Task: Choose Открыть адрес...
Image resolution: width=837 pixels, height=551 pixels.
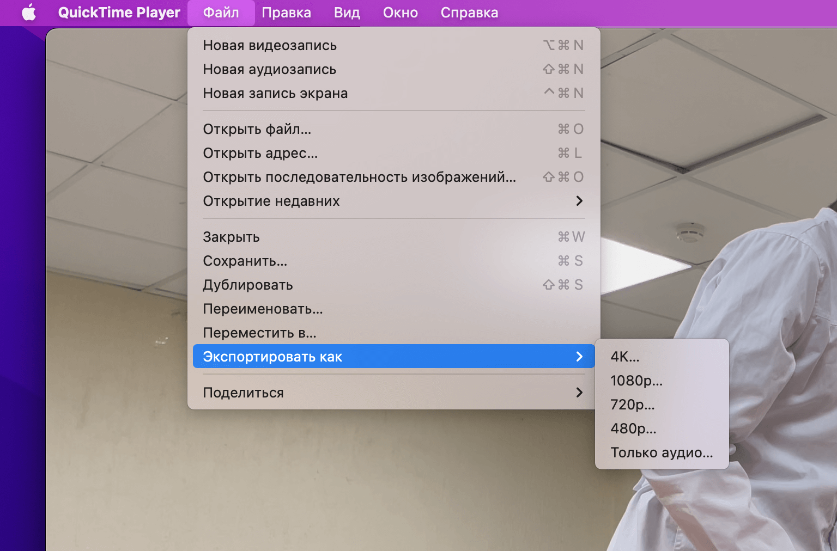Action: 260,153
